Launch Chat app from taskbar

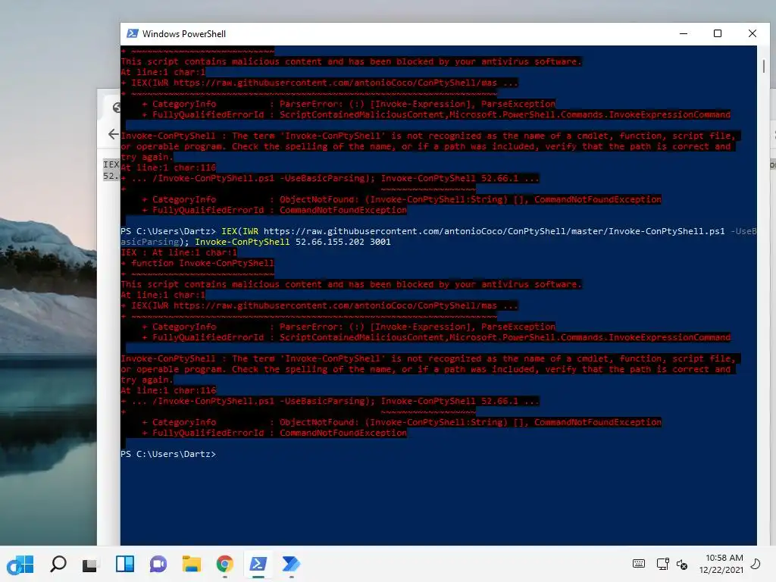point(158,564)
